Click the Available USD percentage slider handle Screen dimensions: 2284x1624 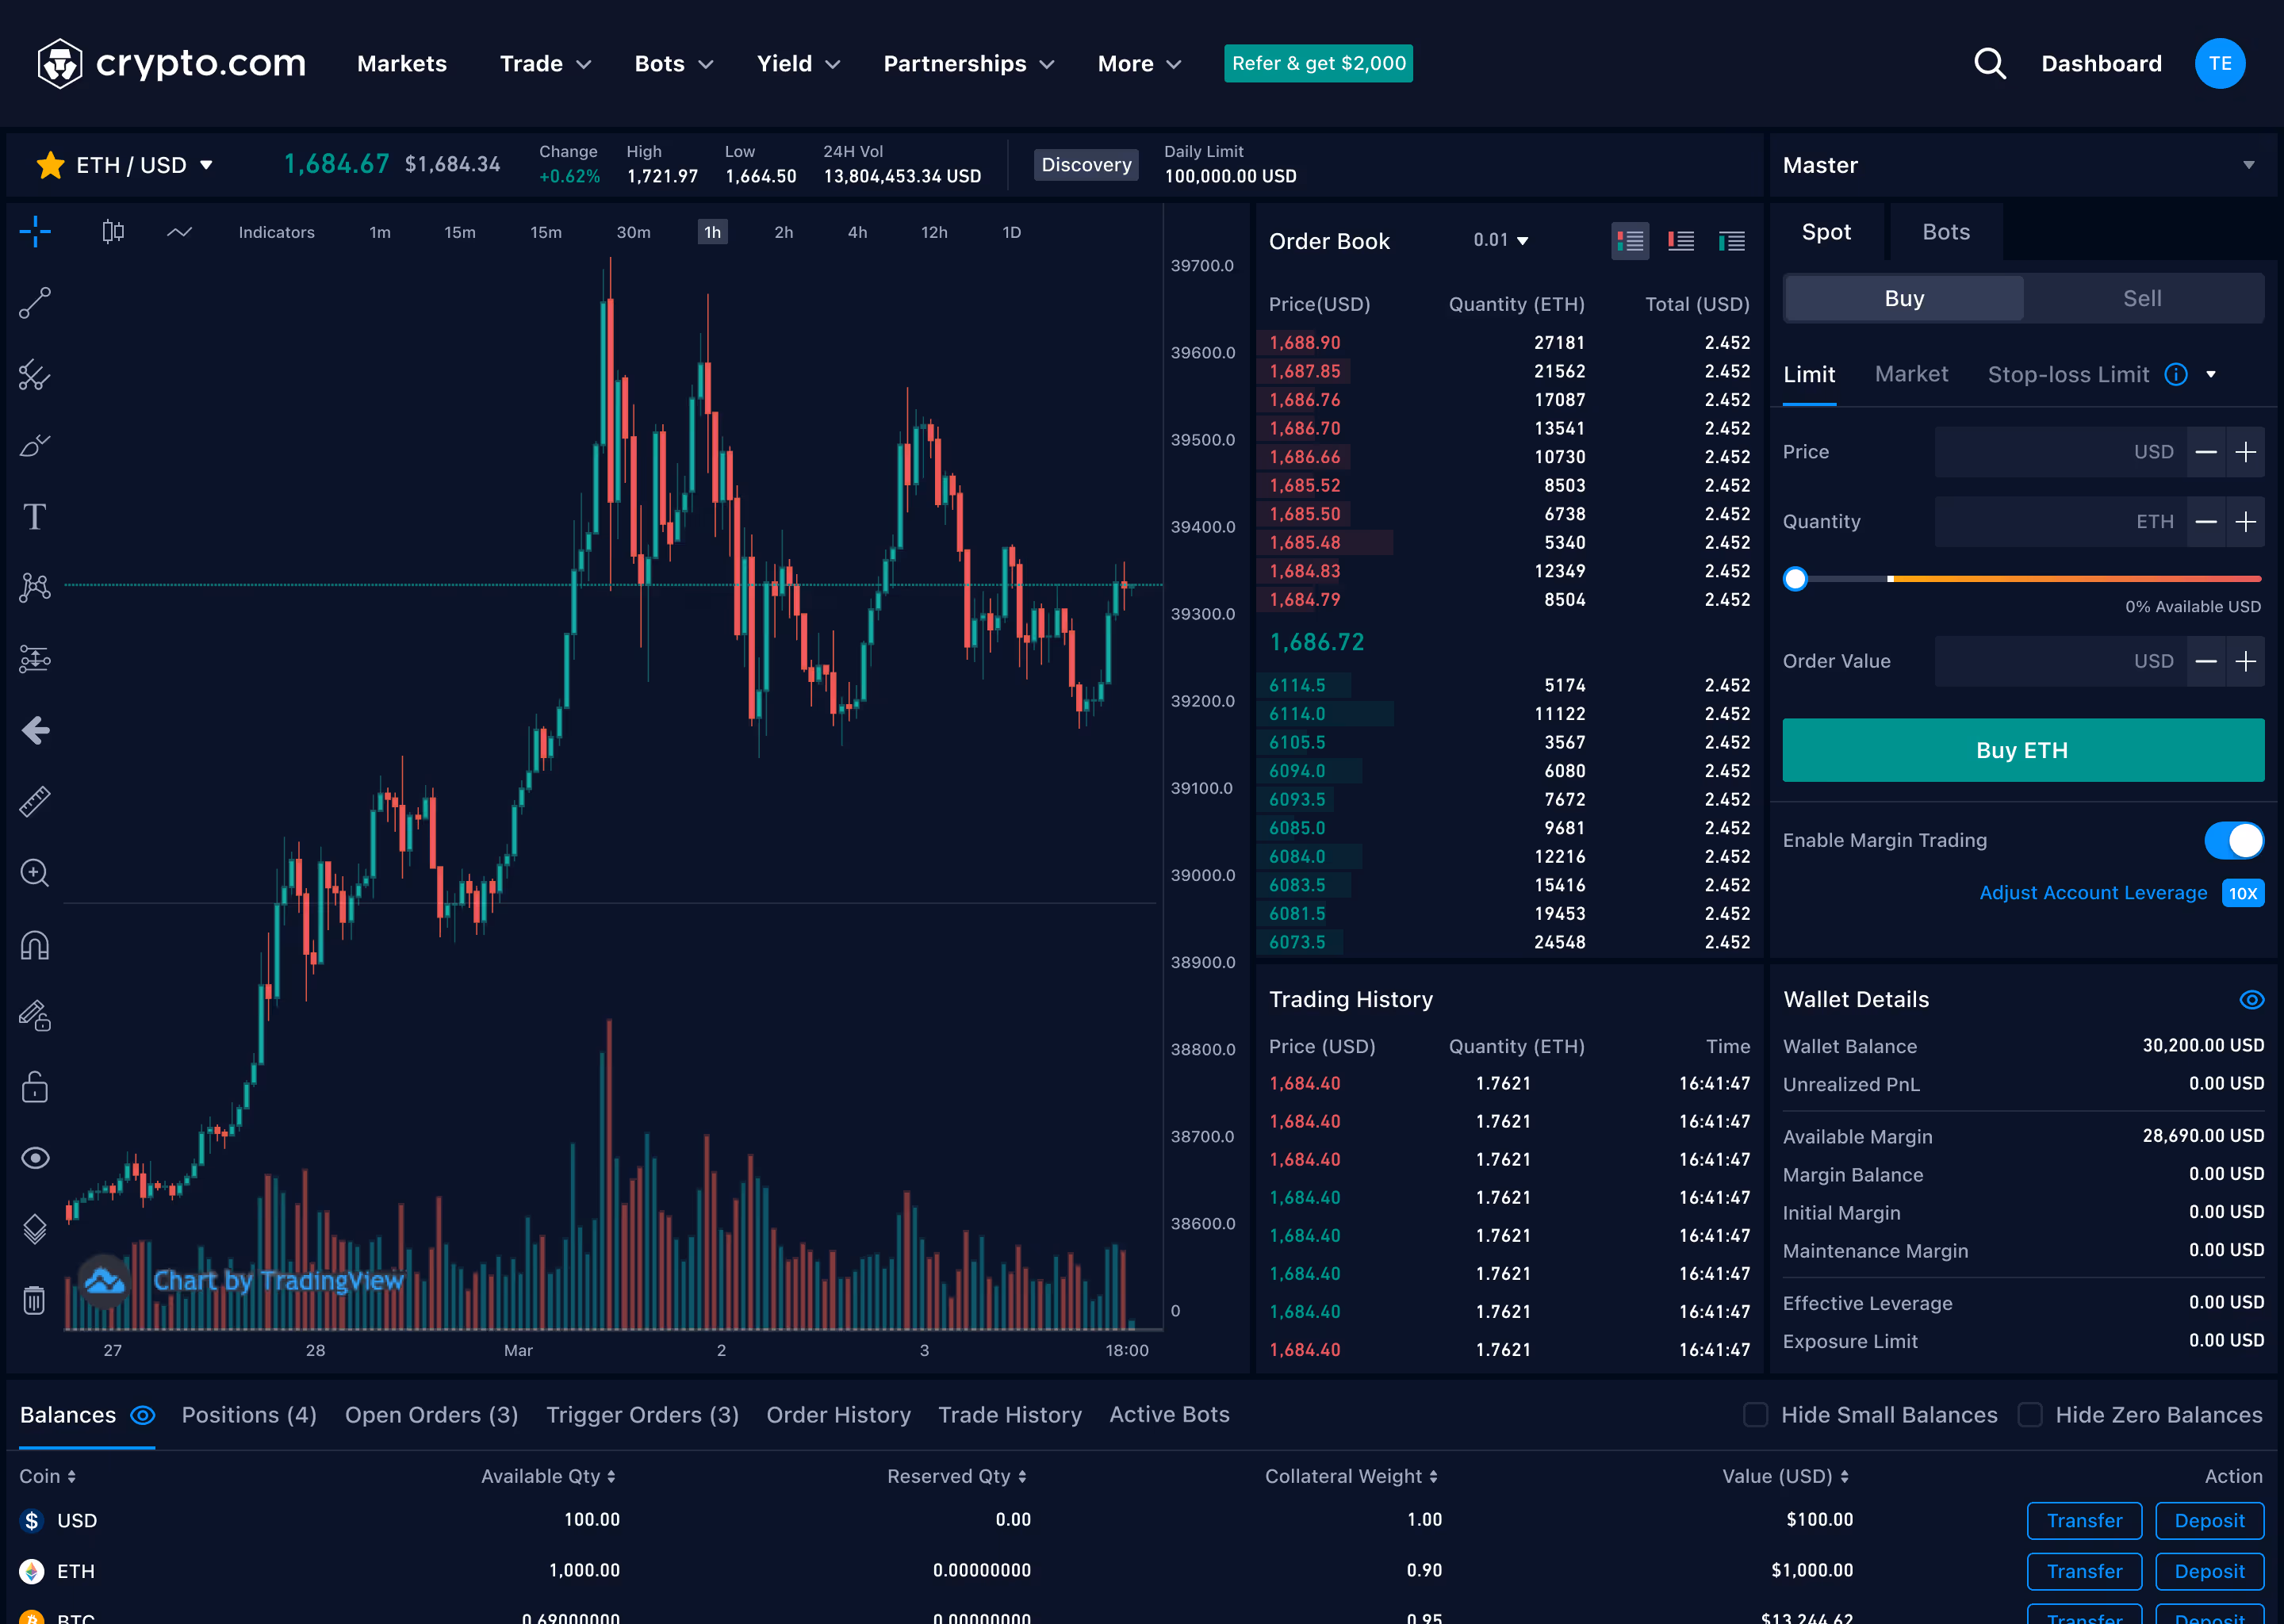coord(1795,579)
